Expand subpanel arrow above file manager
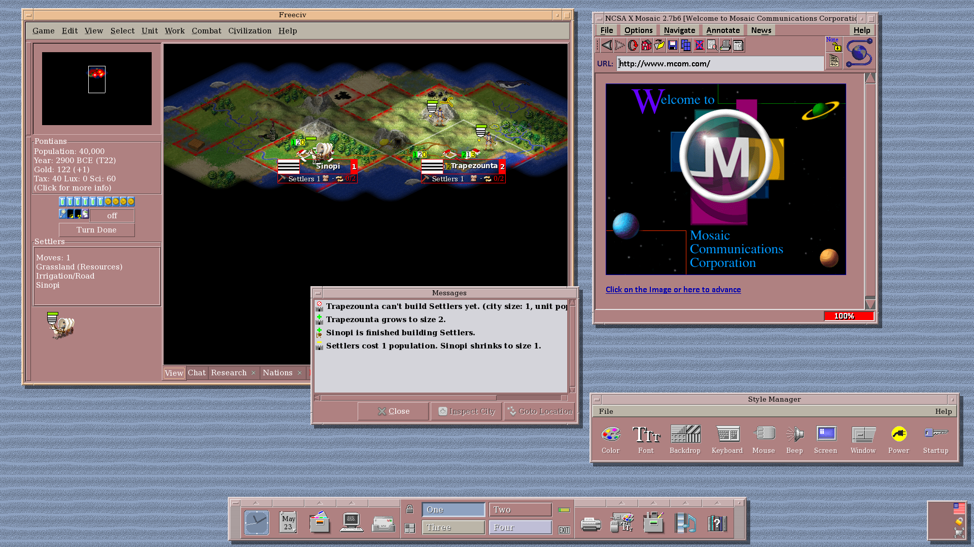This screenshot has height=547, width=974. tap(320, 503)
